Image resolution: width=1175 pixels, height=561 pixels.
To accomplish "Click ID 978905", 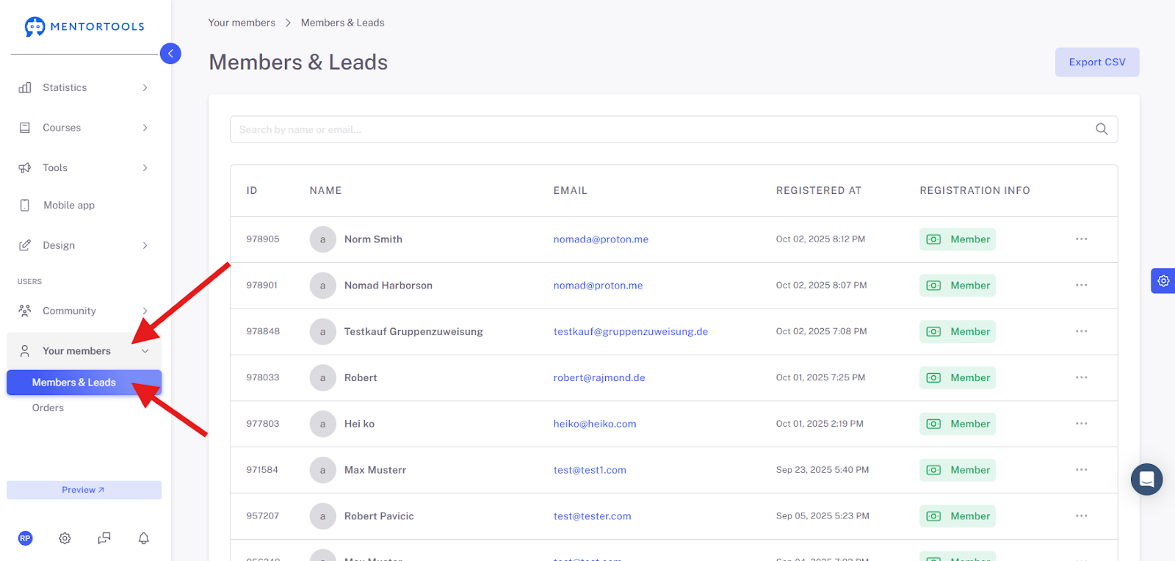I will (263, 239).
